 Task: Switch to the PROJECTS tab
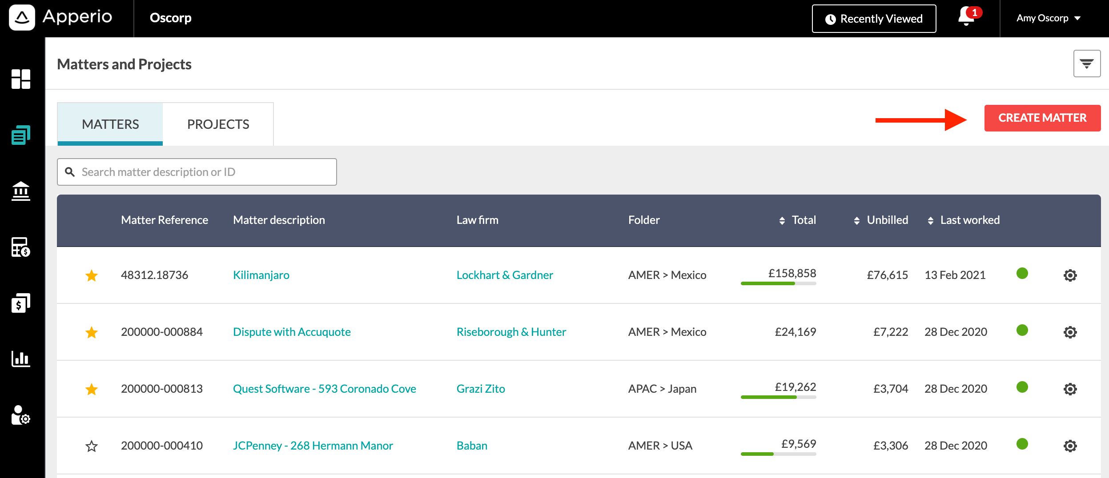(218, 124)
